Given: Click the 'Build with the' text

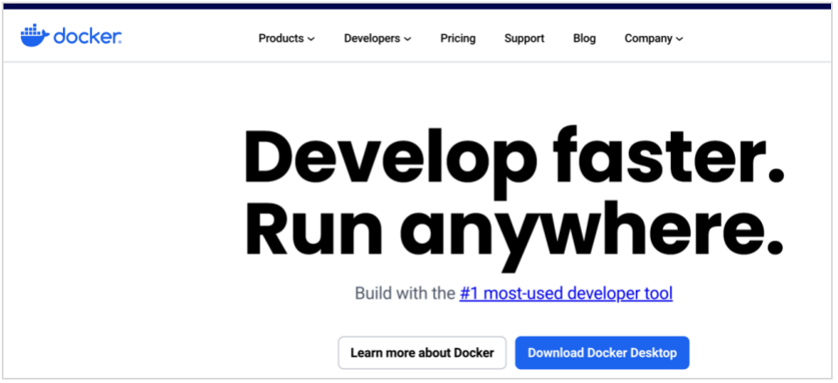Looking at the screenshot, I should pyautogui.click(x=405, y=293).
